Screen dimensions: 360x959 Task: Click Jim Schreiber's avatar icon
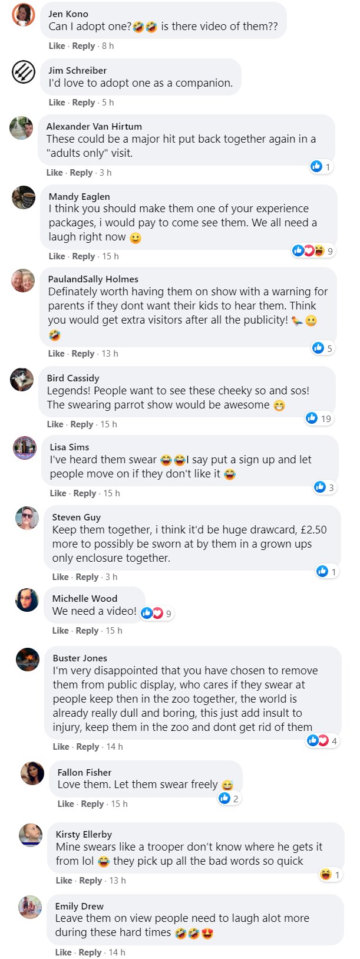tap(24, 72)
